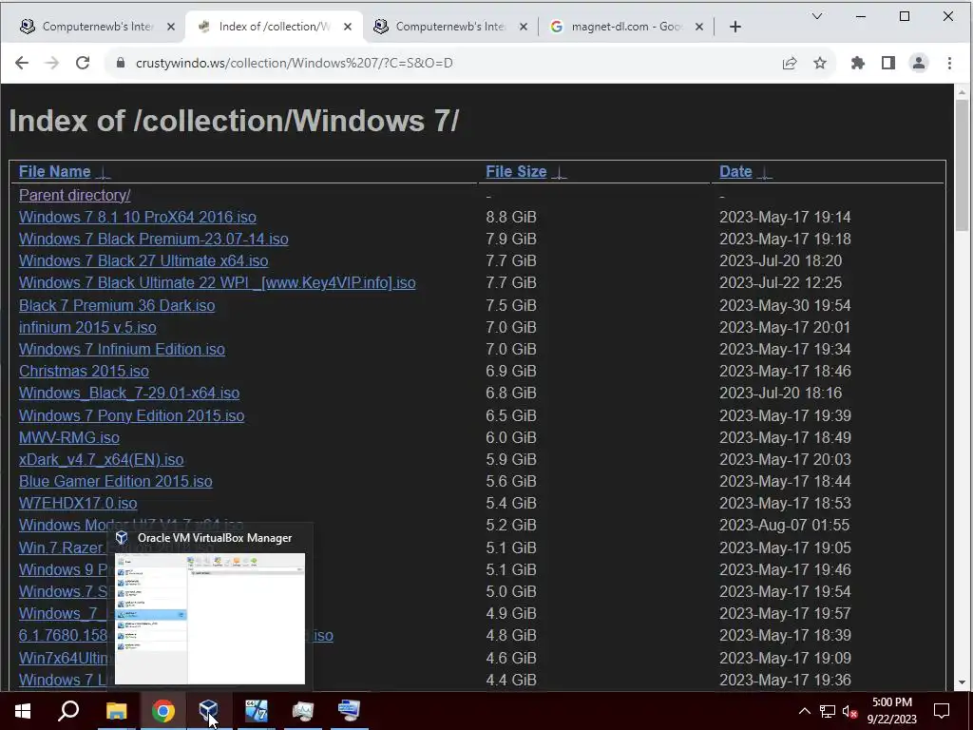Close the magnet-dl.com Google tab
973x730 pixels.
(698, 27)
